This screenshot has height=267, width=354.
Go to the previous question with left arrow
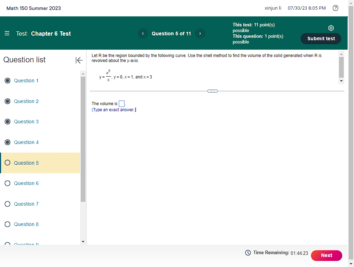(143, 33)
